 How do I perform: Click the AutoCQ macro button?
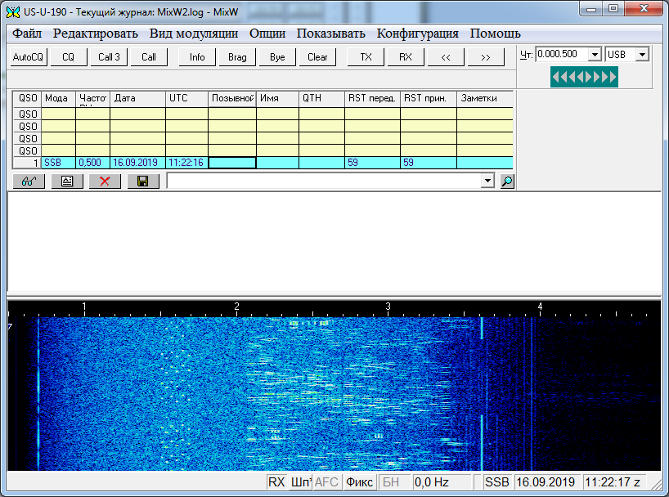pos(28,57)
